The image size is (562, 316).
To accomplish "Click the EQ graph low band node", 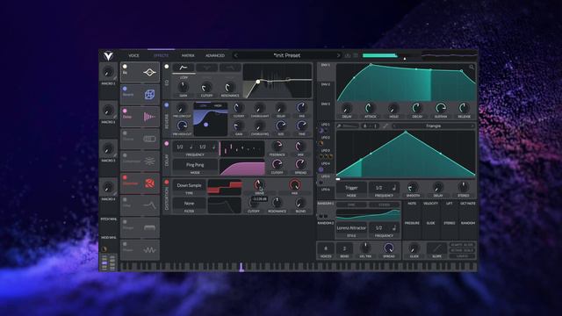I will coord(257,82).
